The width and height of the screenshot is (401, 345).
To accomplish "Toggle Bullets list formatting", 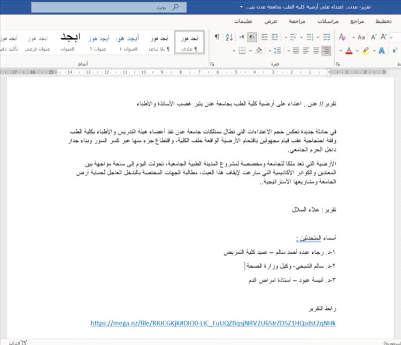I will 326,37.
